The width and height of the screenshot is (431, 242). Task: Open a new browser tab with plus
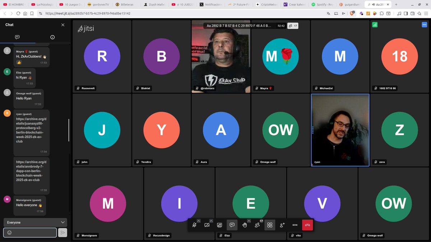point(396,5)
